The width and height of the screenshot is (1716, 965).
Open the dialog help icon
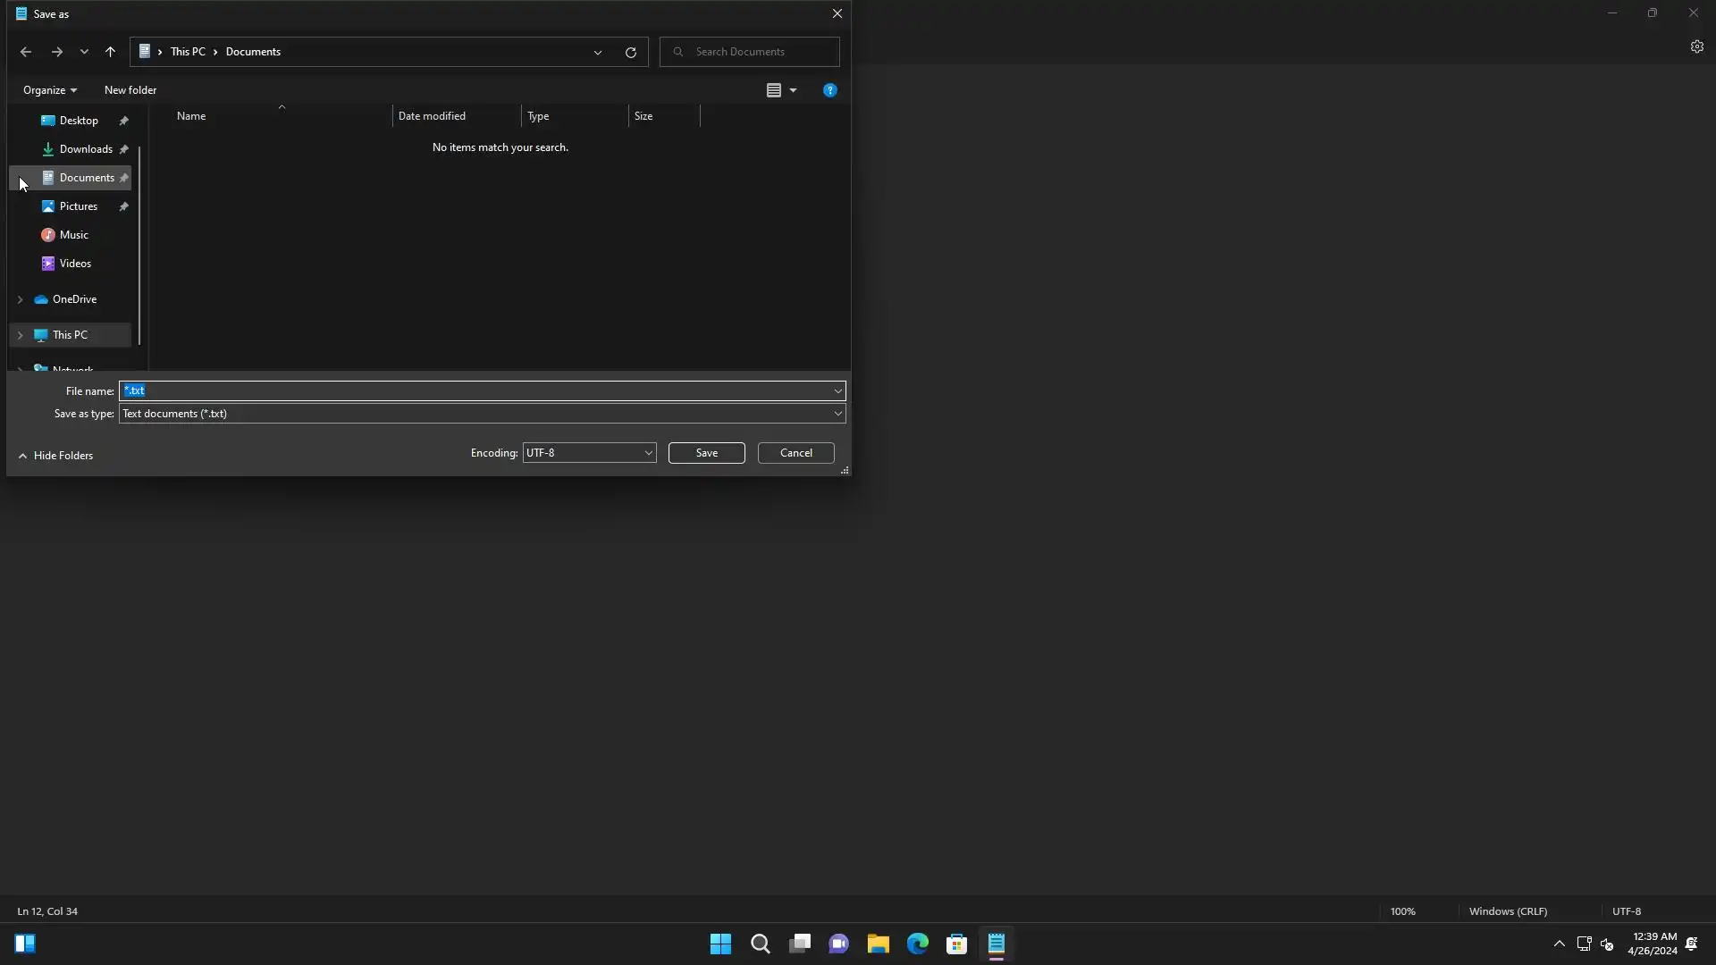[829, 90]
